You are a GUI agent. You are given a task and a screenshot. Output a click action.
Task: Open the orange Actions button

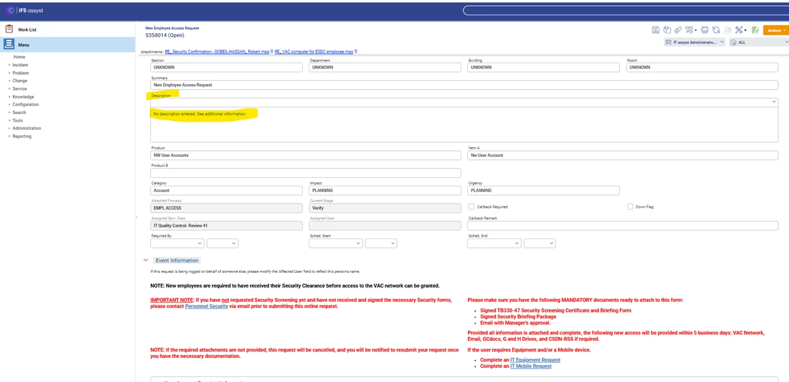(x=776, y=30)
